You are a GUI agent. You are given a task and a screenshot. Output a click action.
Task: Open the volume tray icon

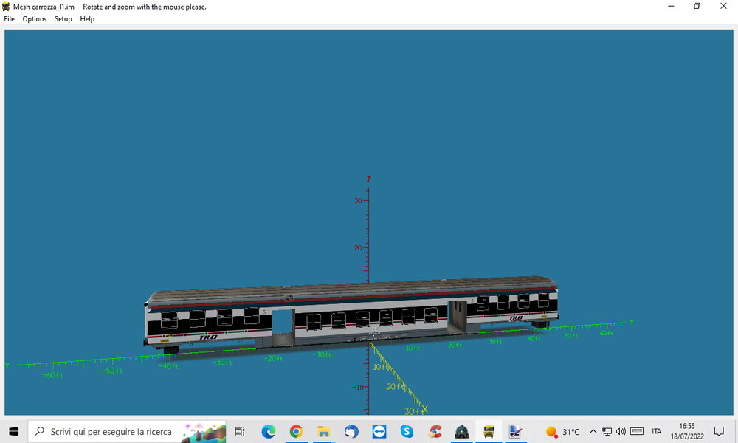click(621, 431)
